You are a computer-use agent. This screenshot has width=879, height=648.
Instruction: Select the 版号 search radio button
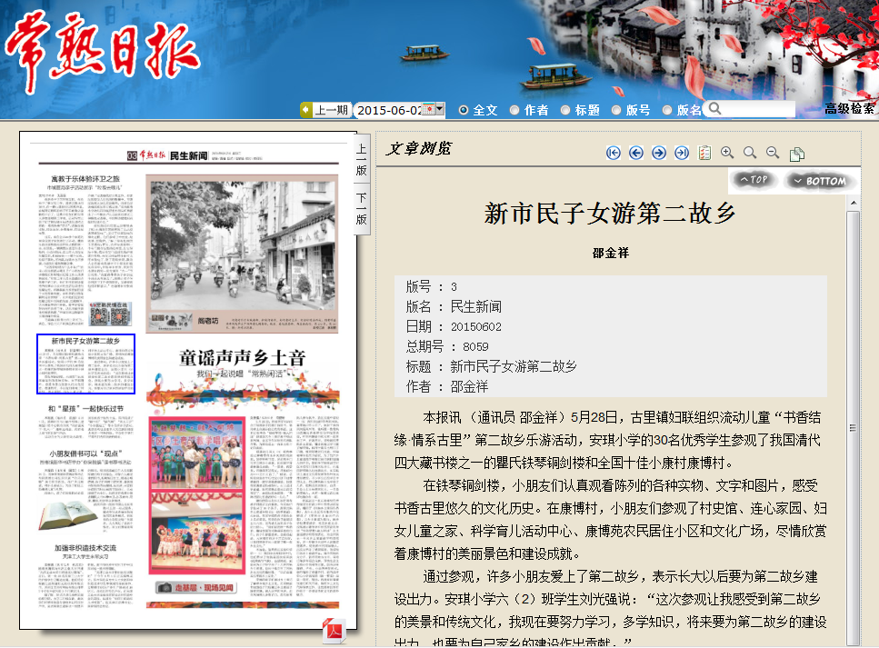[616, 110]
